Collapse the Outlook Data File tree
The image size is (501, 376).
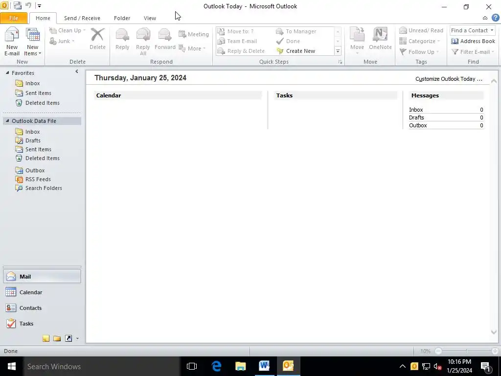point(7,121)
